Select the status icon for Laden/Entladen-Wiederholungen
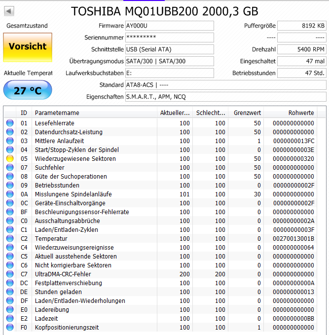Screen dimensions: 329x335 tap(10, 300)
